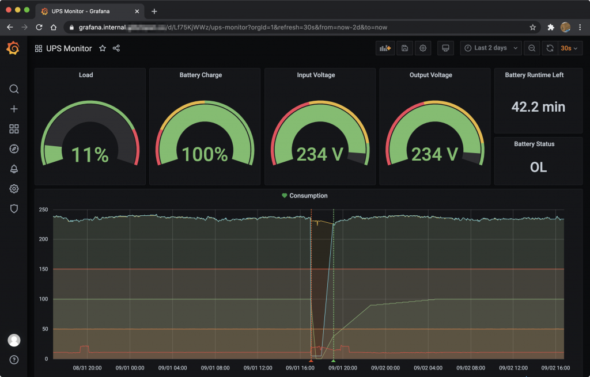Screen dimensions: 590x377
Task: Click the Add panel button
Action: pyautogui.click(x=384, y=48)
